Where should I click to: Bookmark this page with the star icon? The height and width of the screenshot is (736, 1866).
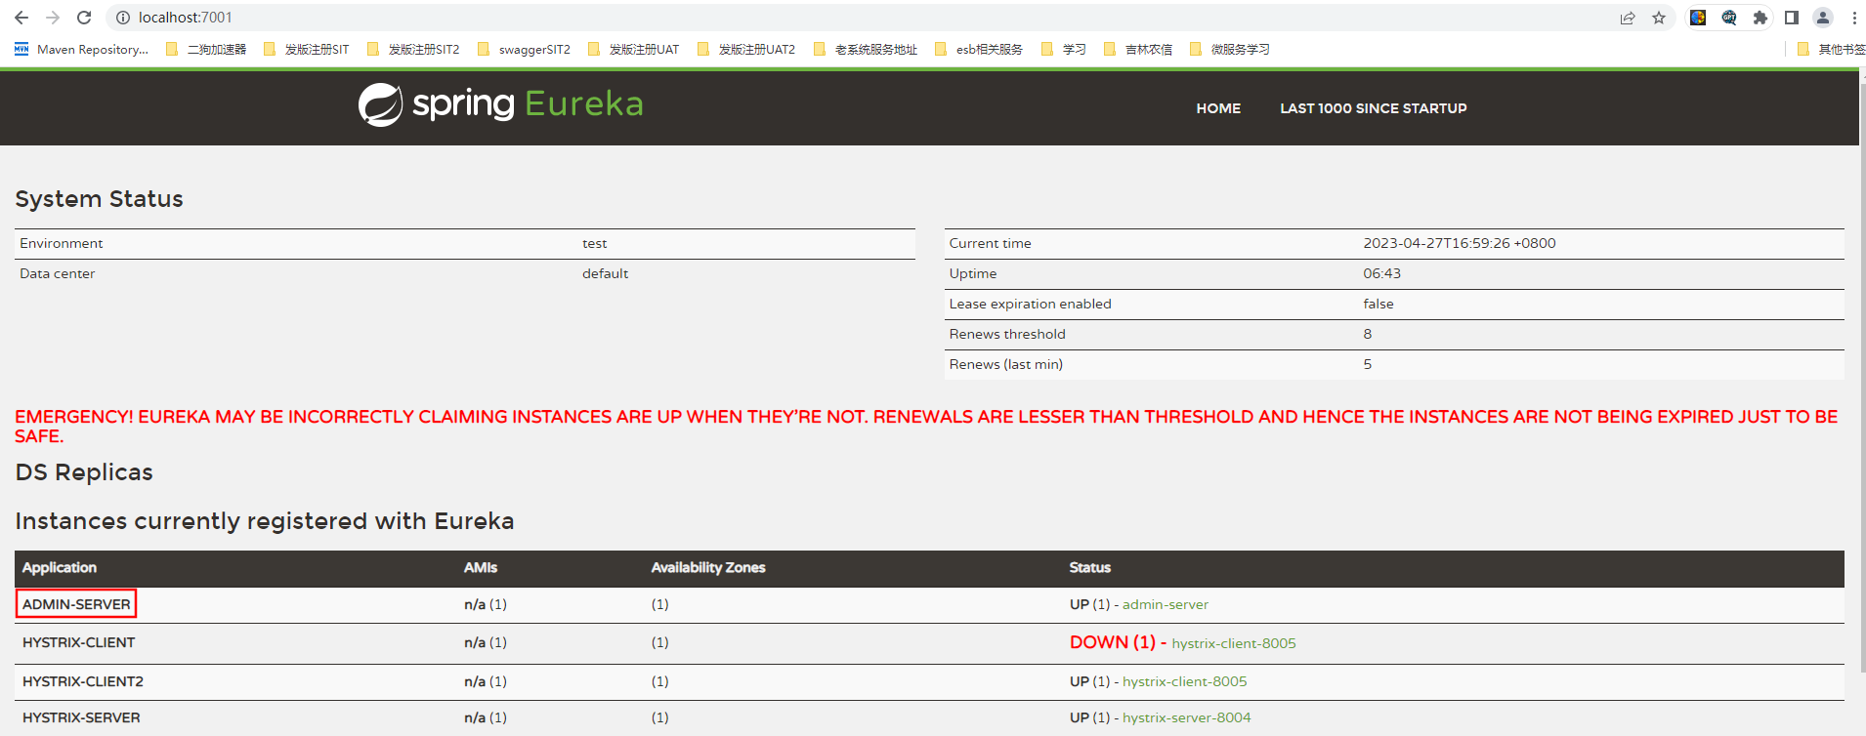[1659, 18]
